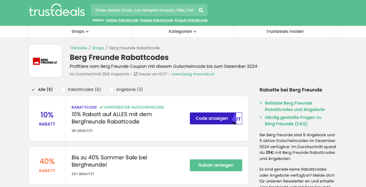Click the 181 BENUTZT text

82,131
